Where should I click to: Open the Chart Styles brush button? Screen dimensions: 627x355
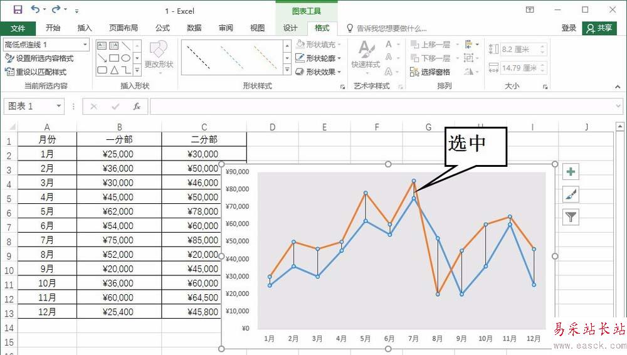pyautogui.click(x=571, y=194)
